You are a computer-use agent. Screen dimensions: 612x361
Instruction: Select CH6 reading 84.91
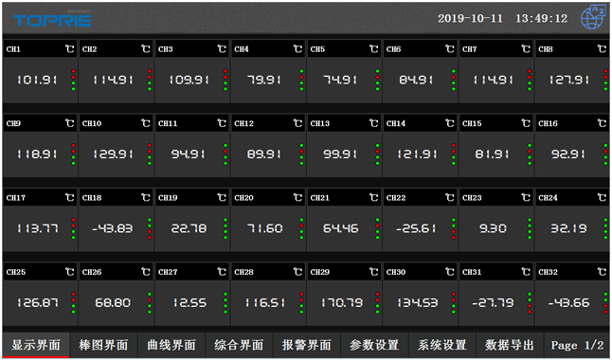tap(416, 80)
